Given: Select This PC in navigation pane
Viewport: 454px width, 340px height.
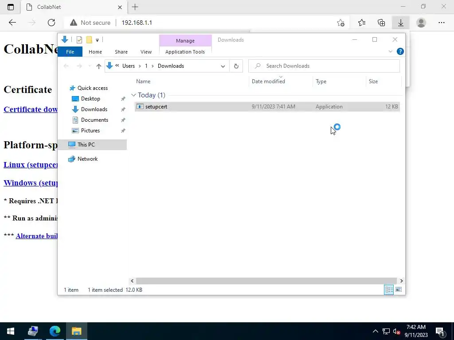Looking at the screenshot, I should 86,145.
